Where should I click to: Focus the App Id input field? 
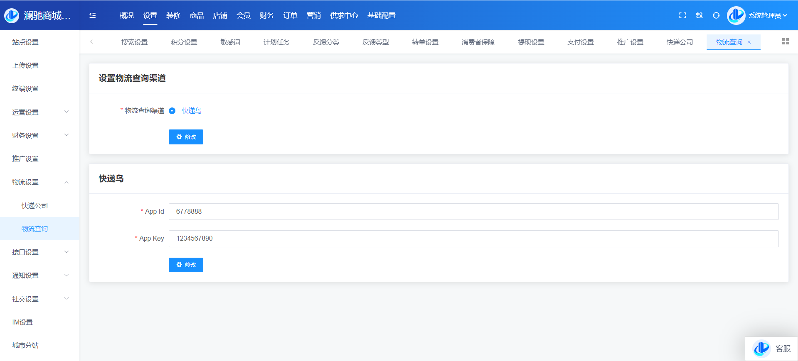click(473, 212)
